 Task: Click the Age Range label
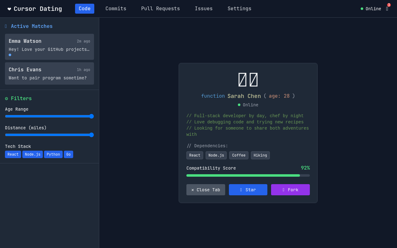pyautogui.click(x=17, y=109)
